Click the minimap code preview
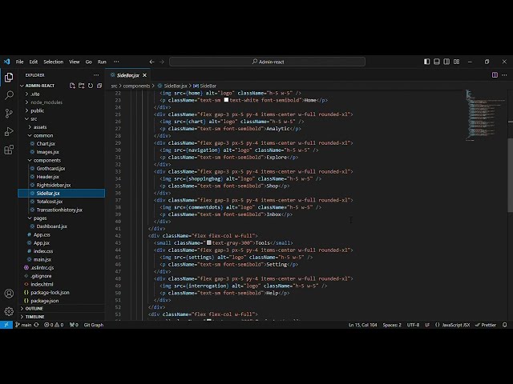 [x=486, y=115]
